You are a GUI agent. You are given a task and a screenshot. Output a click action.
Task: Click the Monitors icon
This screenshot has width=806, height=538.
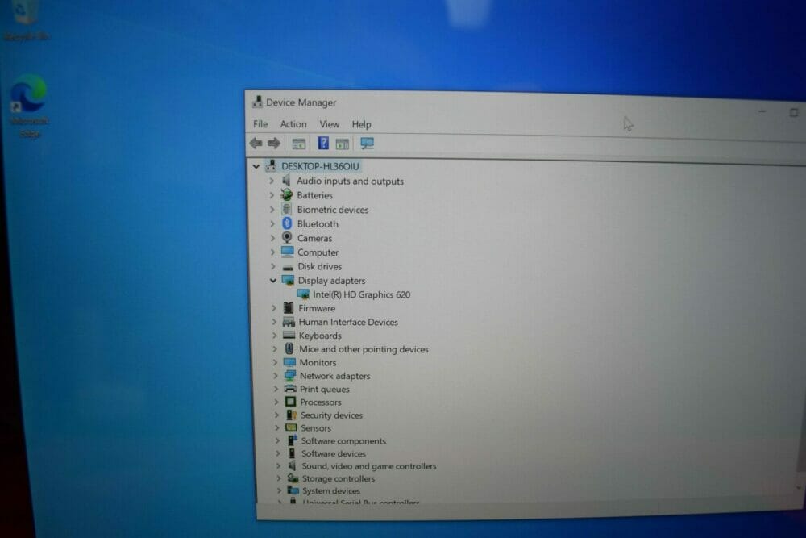290,362
